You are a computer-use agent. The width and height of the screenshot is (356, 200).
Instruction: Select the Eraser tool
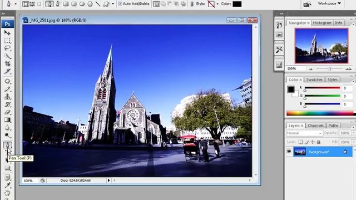point(7,112)
